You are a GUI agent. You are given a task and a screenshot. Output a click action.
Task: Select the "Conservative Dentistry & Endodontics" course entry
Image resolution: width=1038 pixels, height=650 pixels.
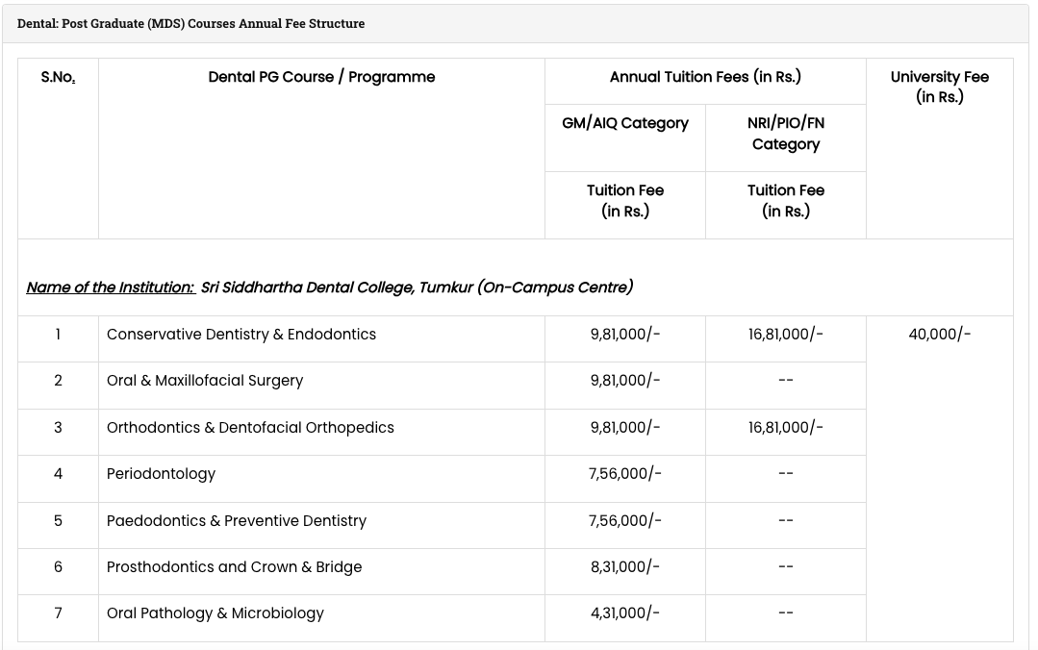(241, 334)
